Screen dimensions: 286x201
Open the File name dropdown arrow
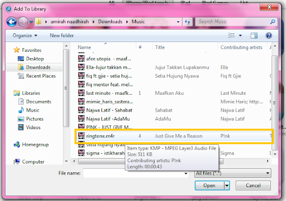click(186, 173)
